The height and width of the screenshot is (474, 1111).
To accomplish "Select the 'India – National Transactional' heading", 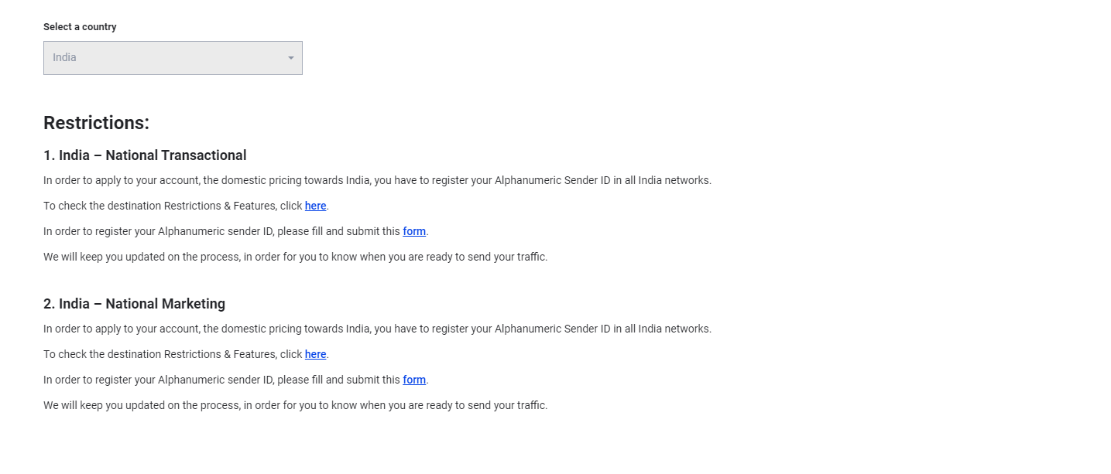I will point(145,155).
